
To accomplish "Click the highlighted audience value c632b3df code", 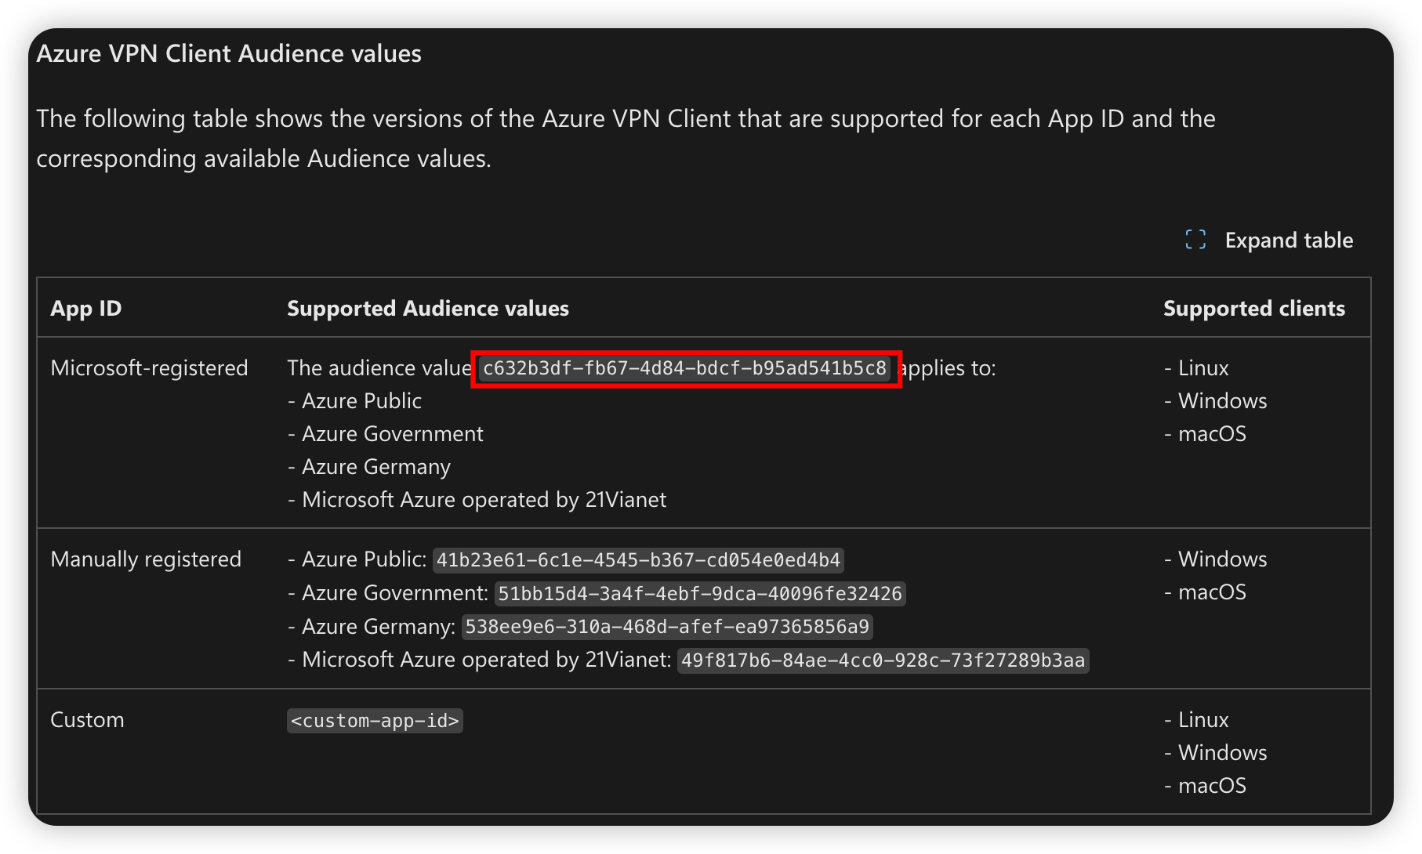I will (684, 368).
